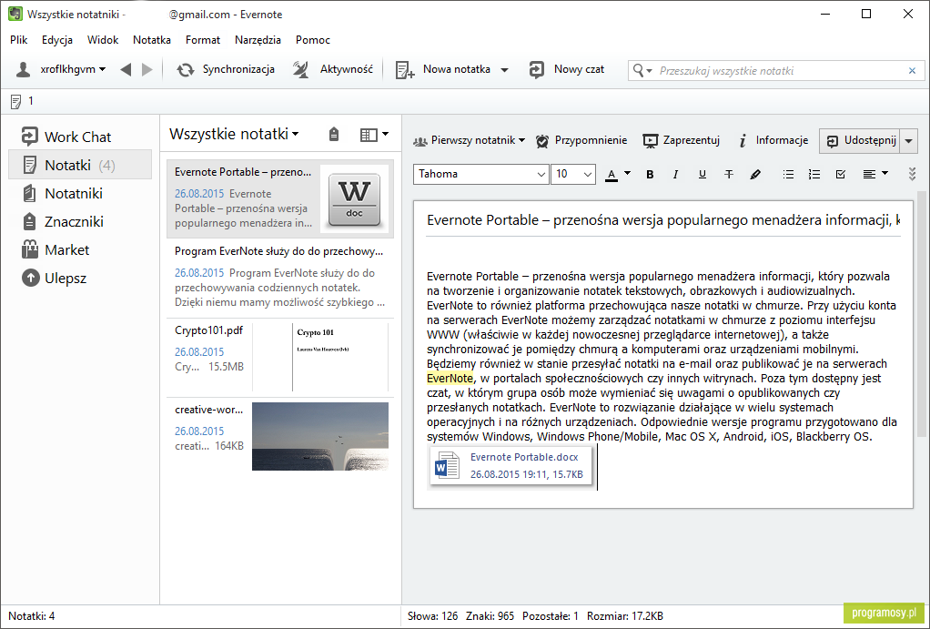Click the note counter icon below toolbar

point(16,102)
